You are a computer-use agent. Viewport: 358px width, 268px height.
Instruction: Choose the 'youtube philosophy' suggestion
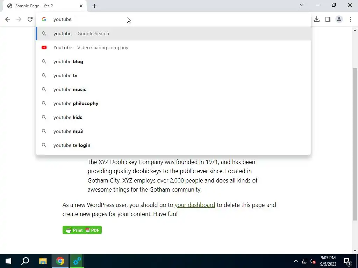(x=173, y=103)
